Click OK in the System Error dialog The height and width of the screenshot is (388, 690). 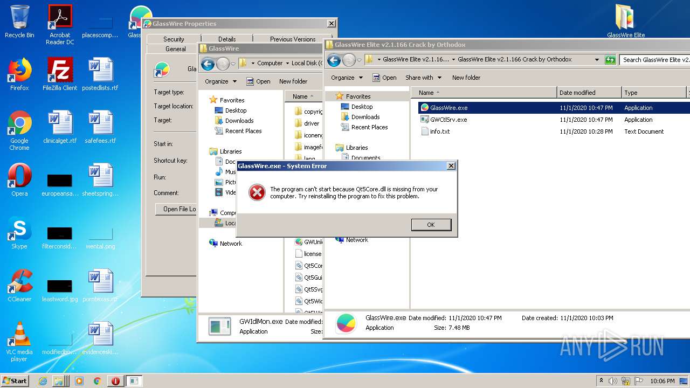pos(431,225)
